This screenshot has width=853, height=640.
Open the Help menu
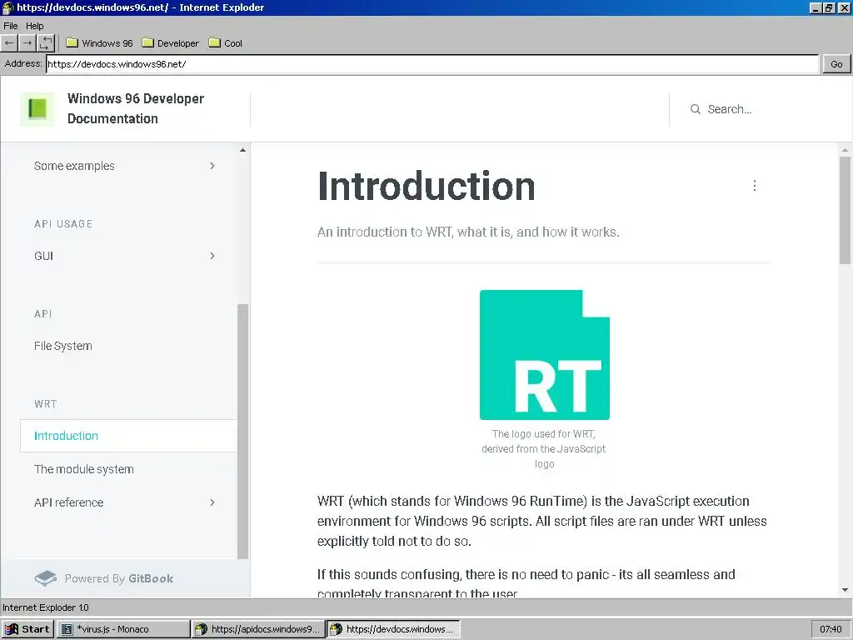(x=35, y=26)
